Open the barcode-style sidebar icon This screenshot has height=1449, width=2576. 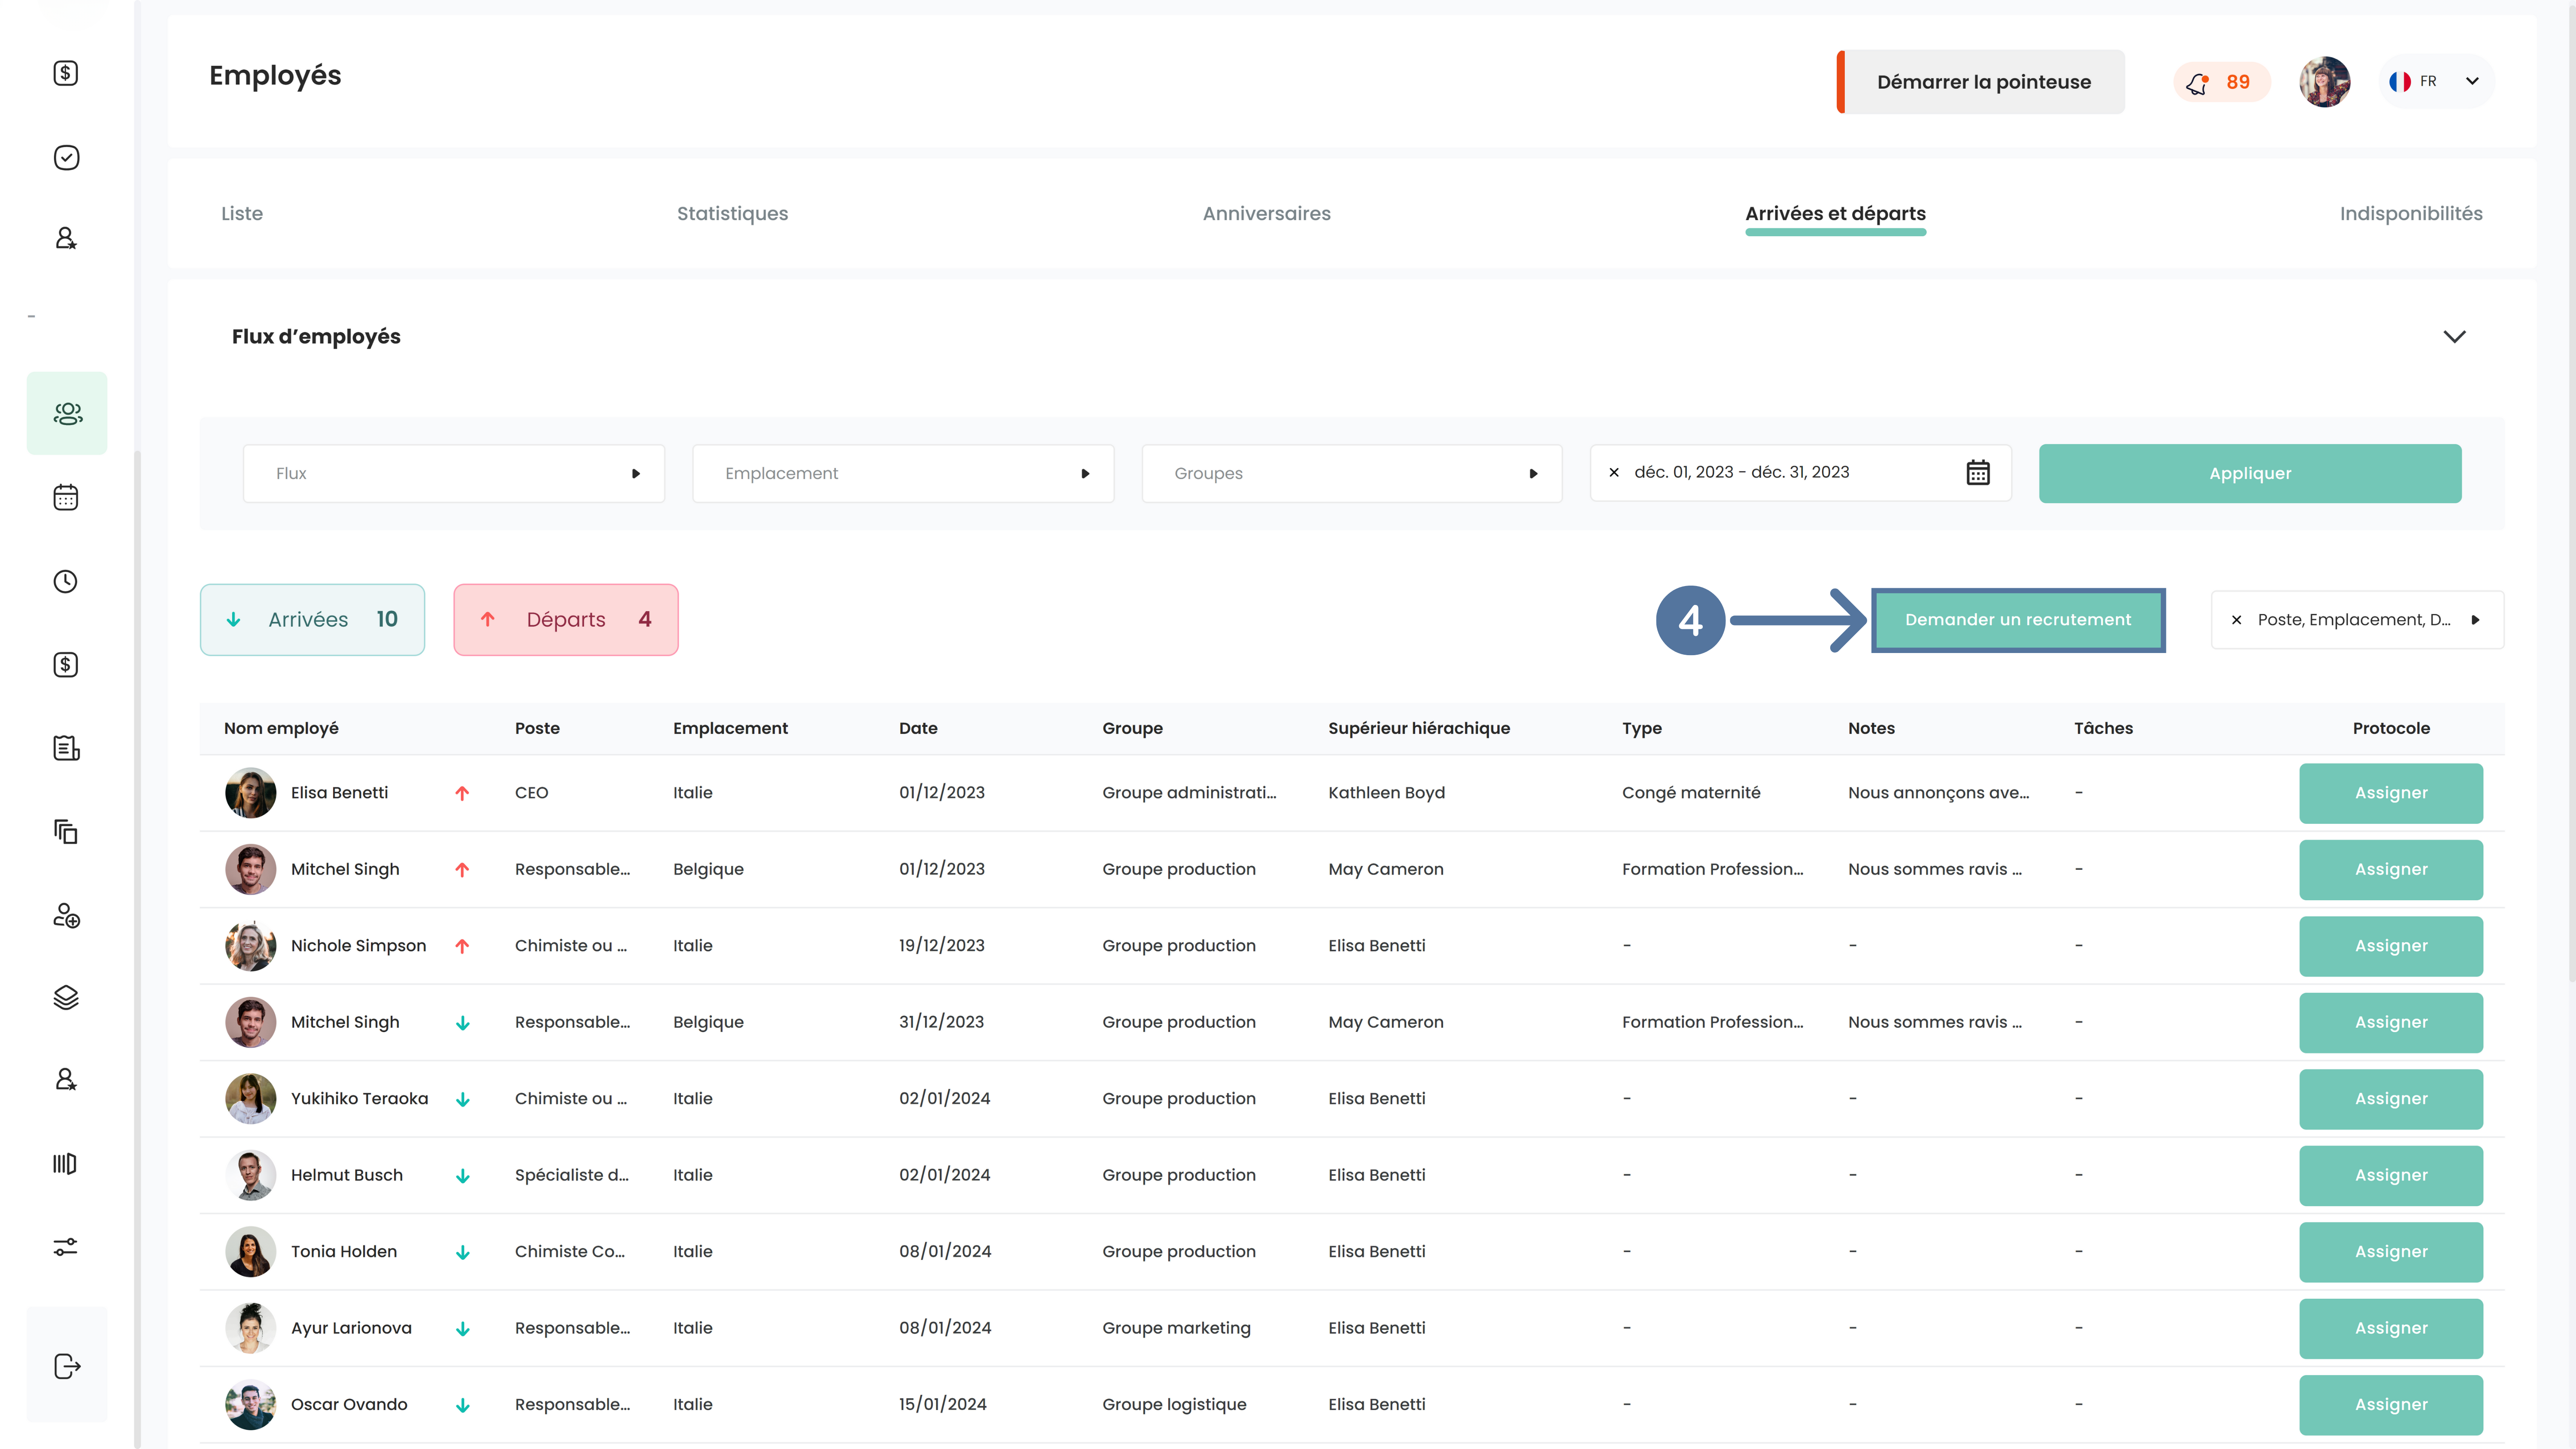pyautogui.click(x=65, y=1163)
